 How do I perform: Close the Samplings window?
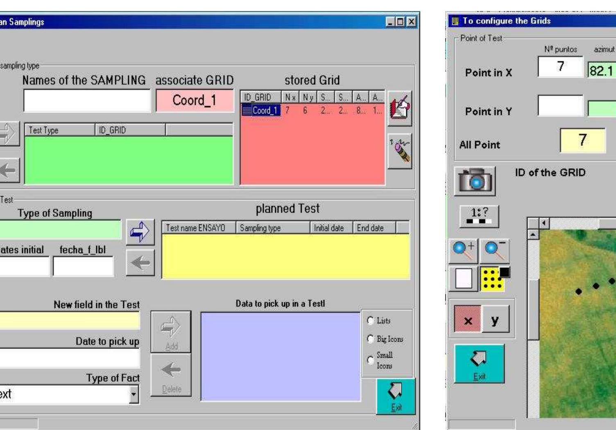coord(411,22)
